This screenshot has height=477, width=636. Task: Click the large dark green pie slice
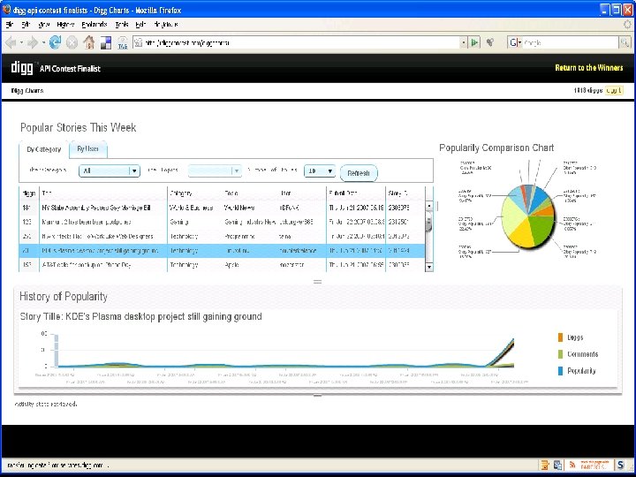(x=541, y=230)
